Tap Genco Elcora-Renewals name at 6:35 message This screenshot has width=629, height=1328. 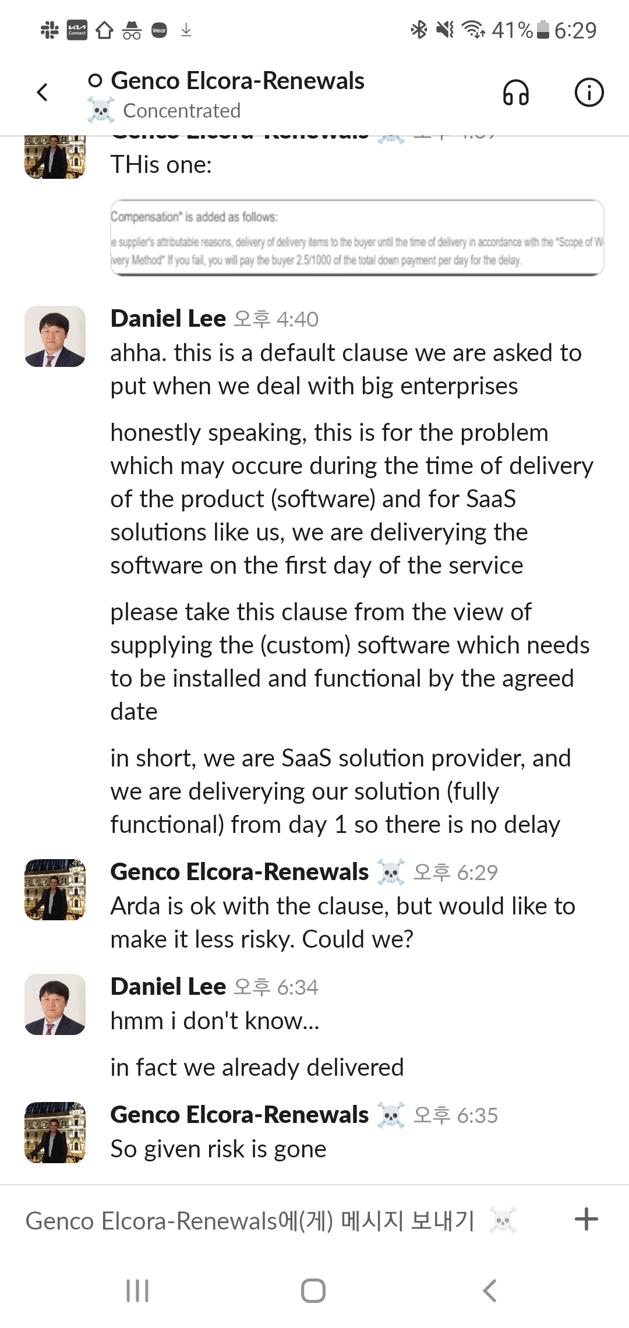coord(239,1115)
